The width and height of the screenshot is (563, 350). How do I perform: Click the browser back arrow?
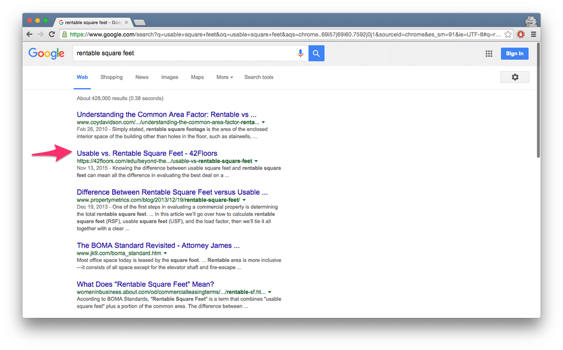click(30, 34)
